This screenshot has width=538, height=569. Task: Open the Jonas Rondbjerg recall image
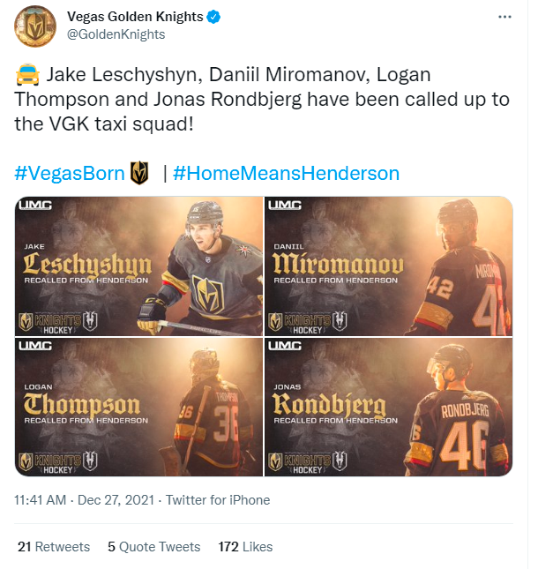click(x=390, y=408)
